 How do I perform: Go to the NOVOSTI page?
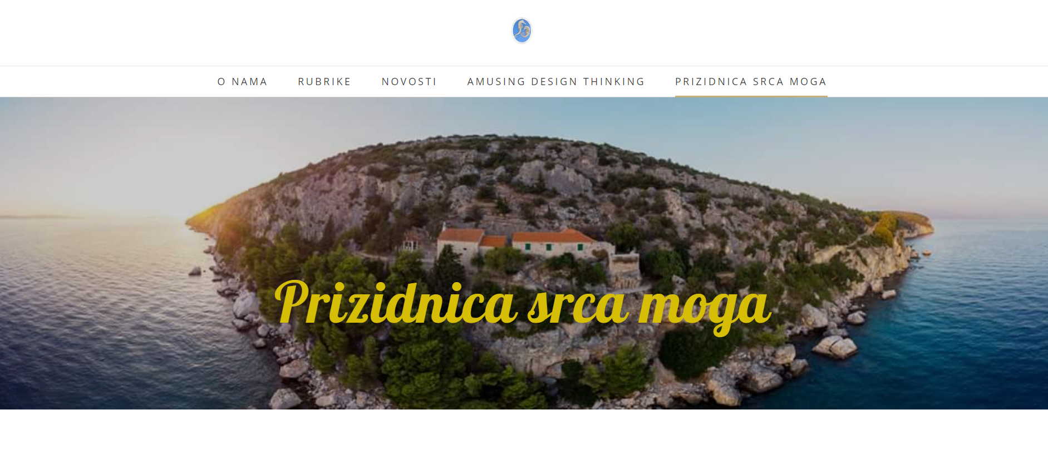409,82
